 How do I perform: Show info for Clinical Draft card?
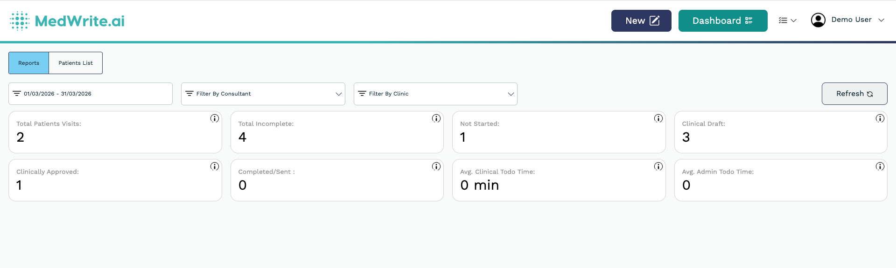point(880,118)
